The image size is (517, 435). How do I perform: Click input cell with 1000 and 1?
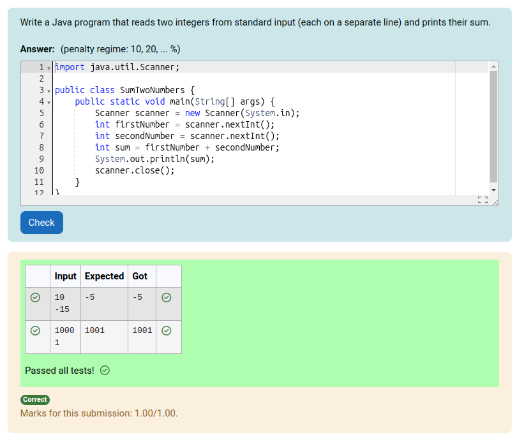point(65,337)
